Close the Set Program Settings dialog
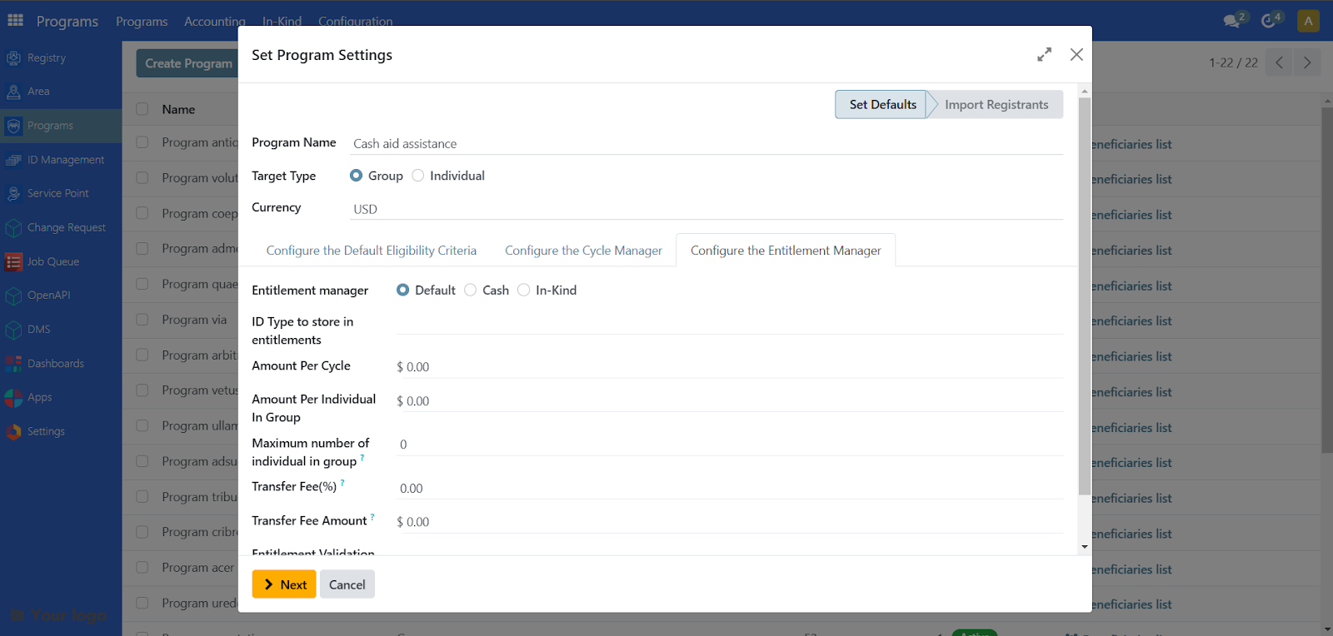 coord(1076,54)
